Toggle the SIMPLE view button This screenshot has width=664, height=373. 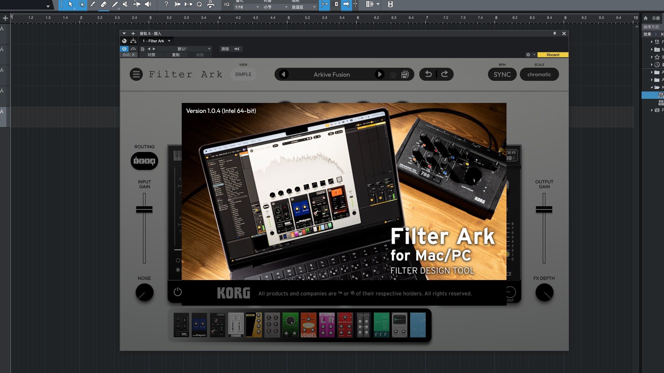243,74
